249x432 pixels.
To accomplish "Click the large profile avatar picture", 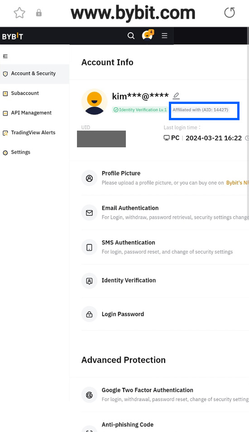I will click(x=95, y=102).
